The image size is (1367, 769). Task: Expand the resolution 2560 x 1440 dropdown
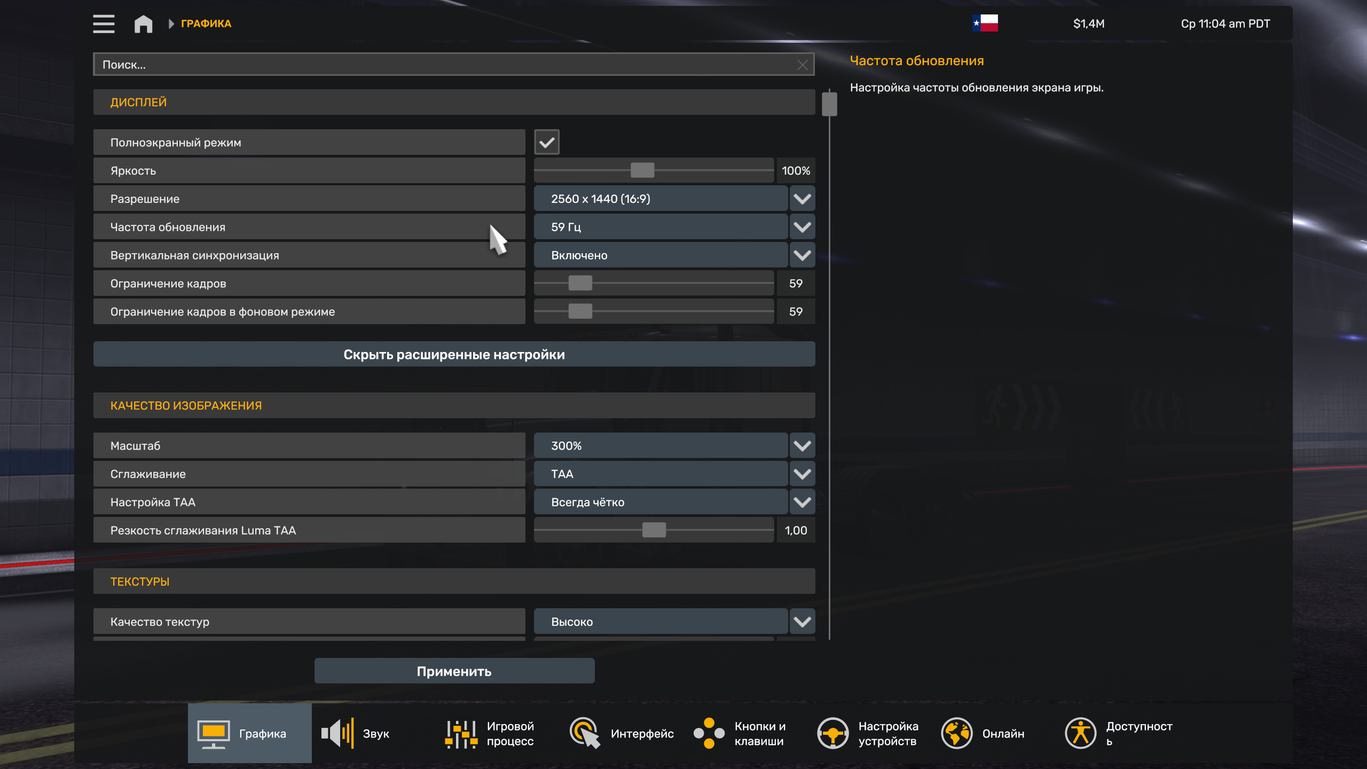point(802,199)
